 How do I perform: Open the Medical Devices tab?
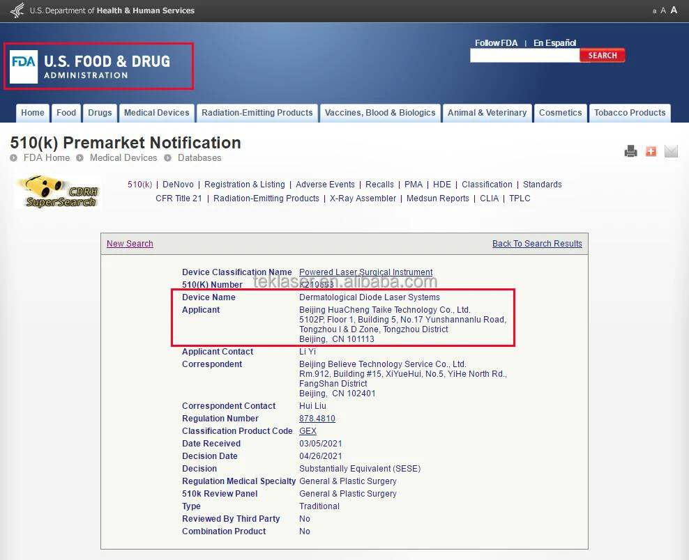click(156, 113)
